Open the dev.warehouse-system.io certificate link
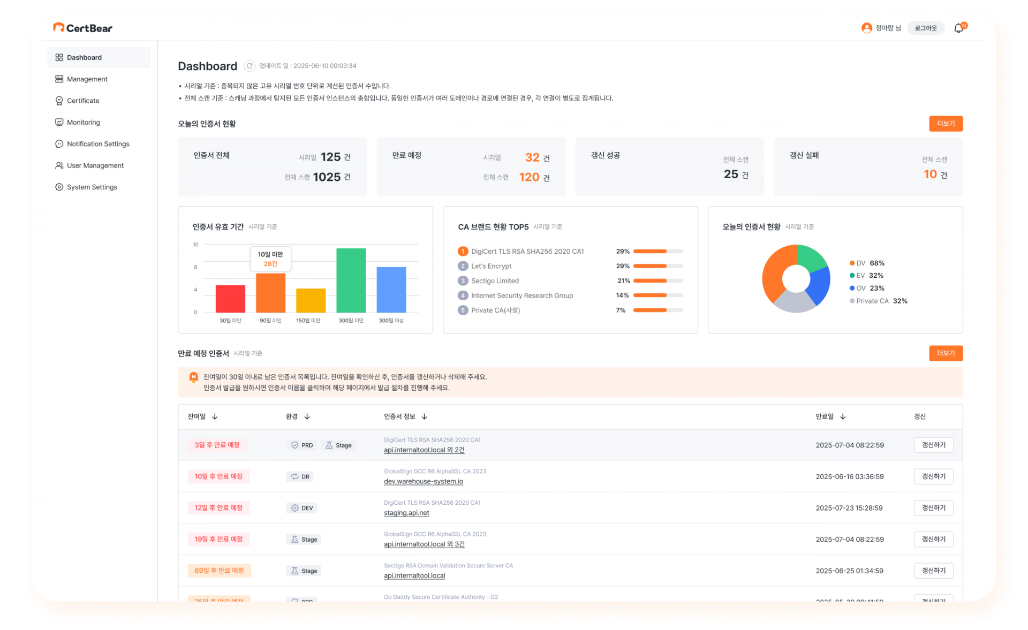The image size is (1028, 630). 423,481
